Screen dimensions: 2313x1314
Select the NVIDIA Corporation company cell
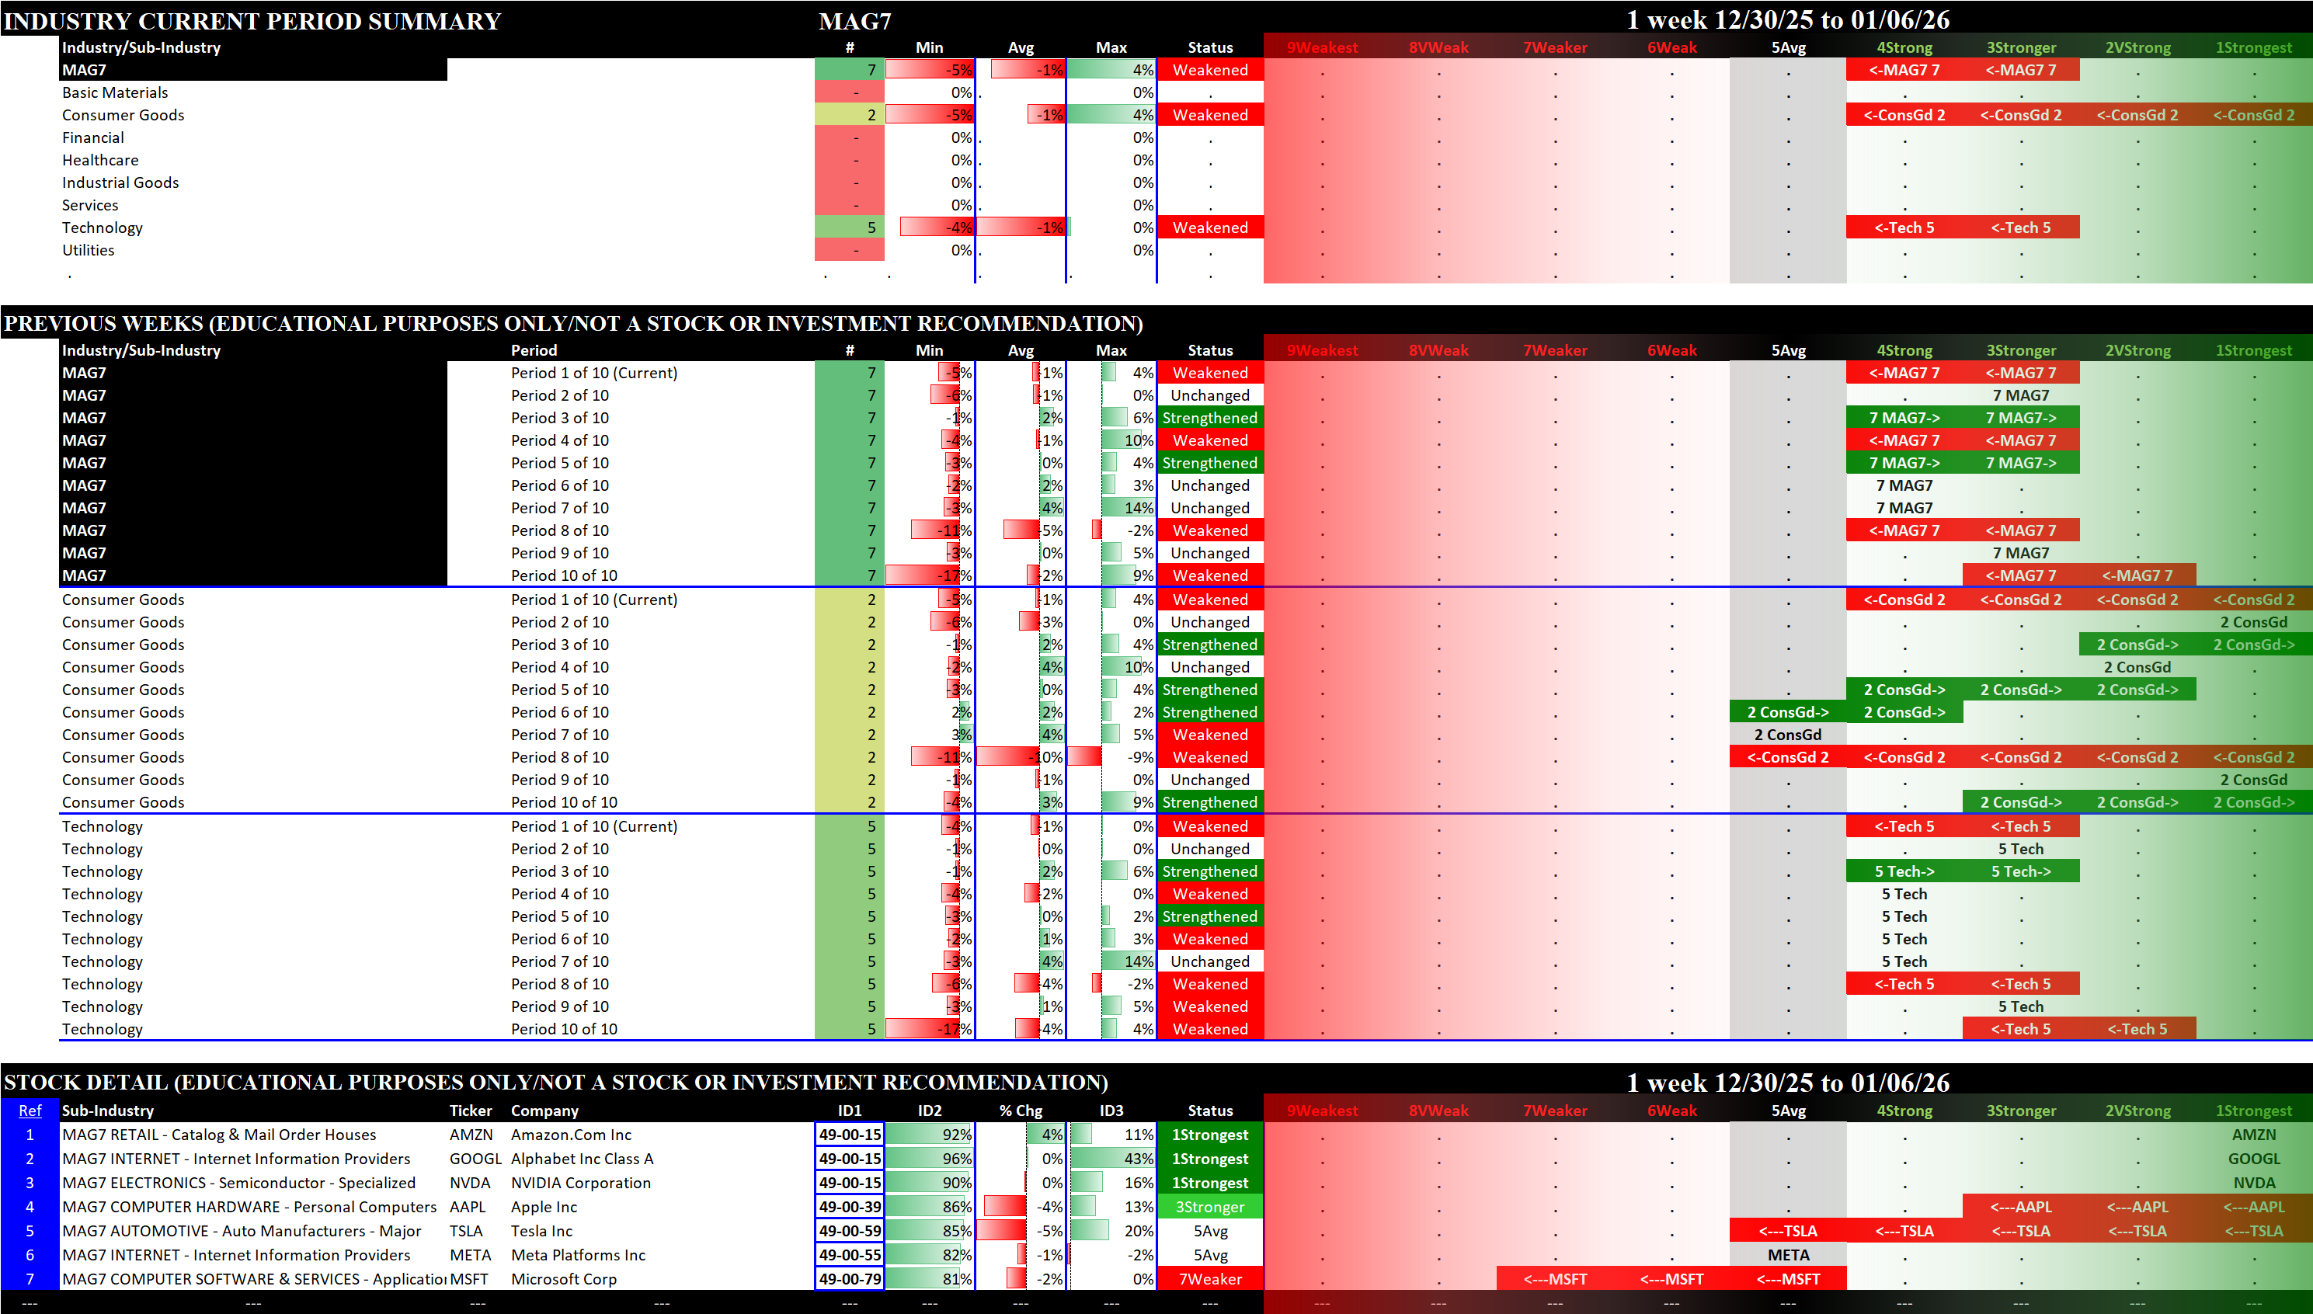click(580, 1182)
